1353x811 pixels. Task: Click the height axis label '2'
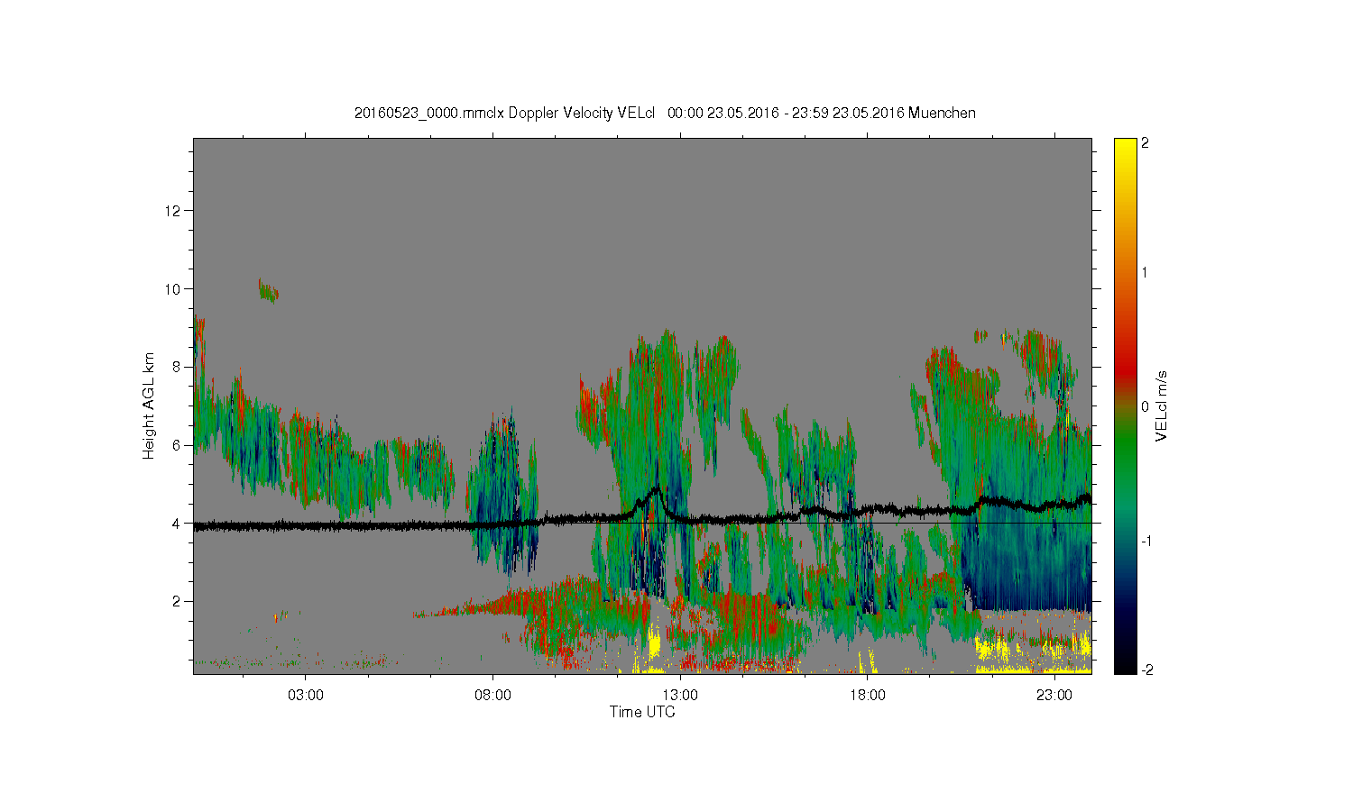click(x=178, y=601)
